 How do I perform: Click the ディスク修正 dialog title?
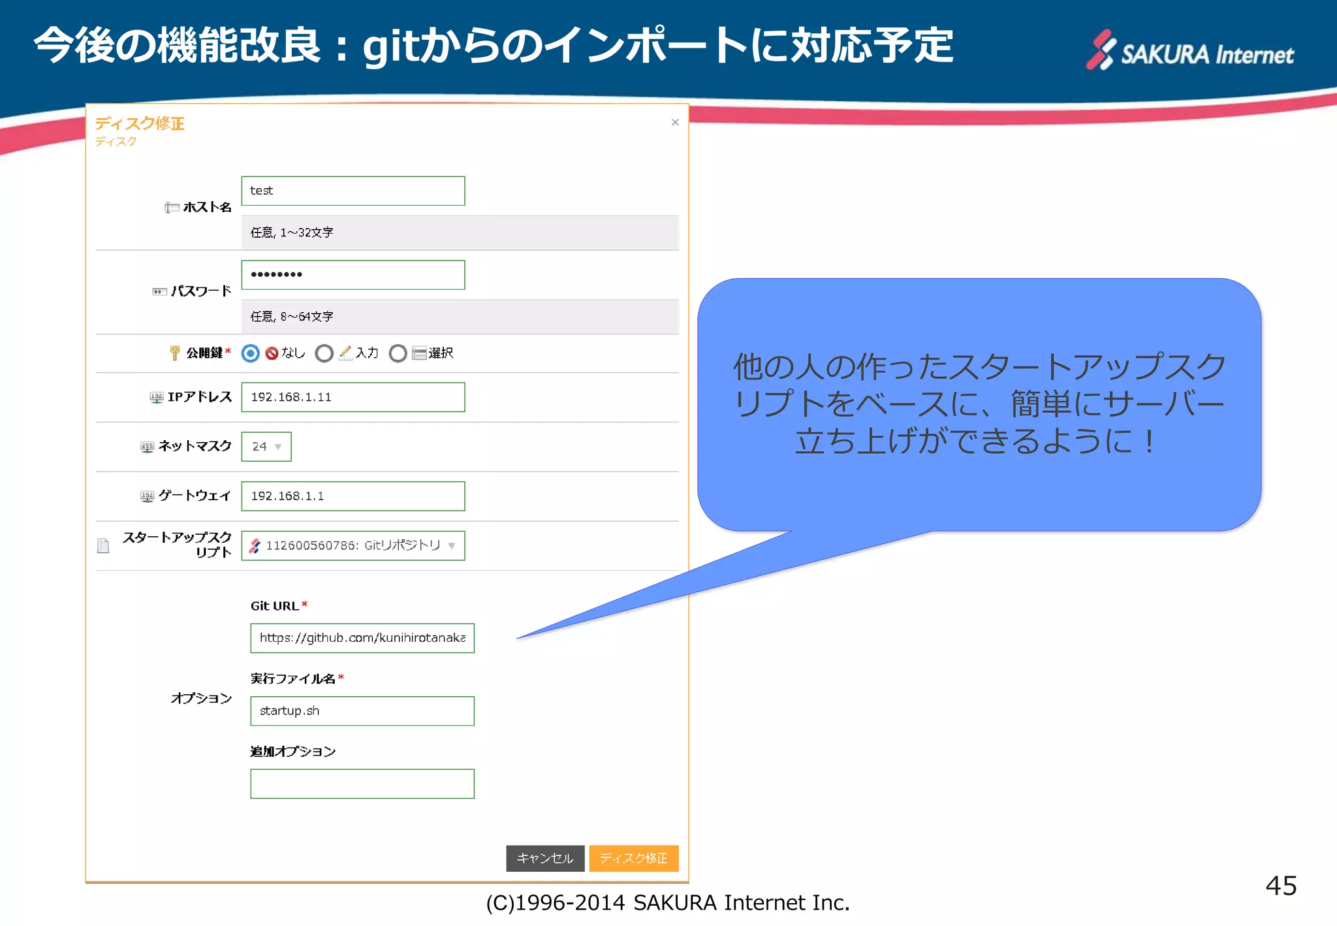tap(140, 123)
